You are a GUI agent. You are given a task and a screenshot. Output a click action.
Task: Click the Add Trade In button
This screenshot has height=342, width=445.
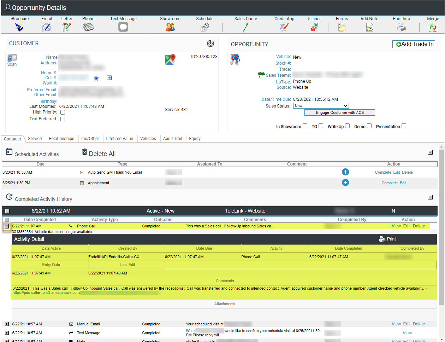414,44
